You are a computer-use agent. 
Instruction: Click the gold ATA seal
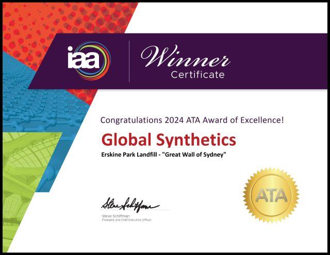click(271, 196)
